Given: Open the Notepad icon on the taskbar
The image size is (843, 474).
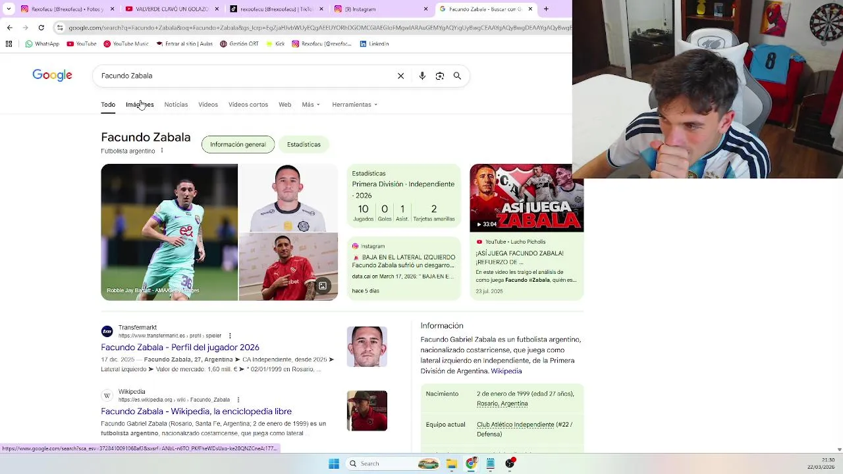Looking at the screenshot, I should (490, 463).
